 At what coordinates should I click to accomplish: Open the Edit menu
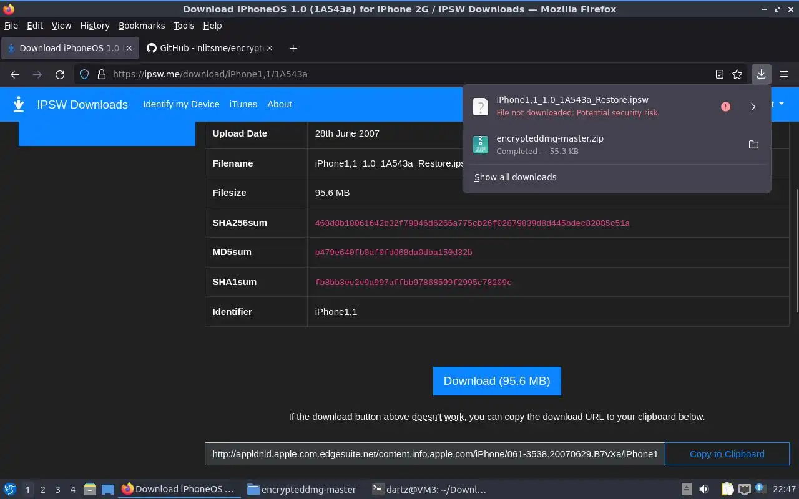[x=35, y=26]
